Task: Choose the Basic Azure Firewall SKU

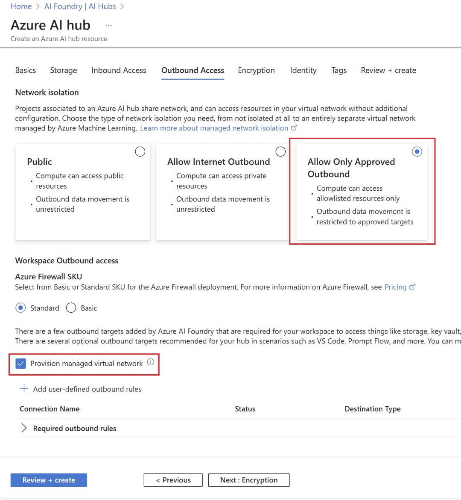Action: 71,308
